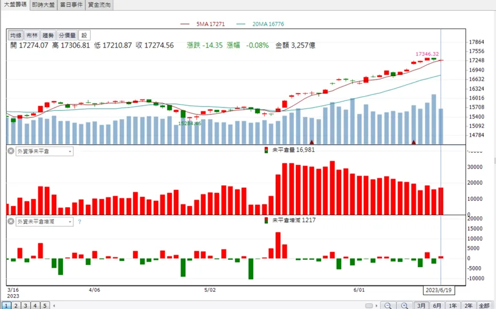Click the red triangle marker near 6/01
Screen dimensions: 496x309
click(x=413, y=142)
